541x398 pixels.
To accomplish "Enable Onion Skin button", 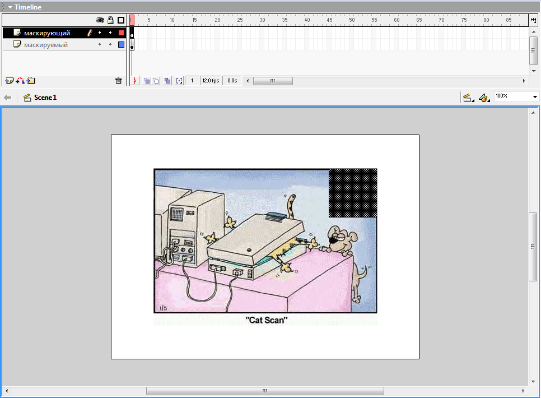I will [x=147, y=81].
